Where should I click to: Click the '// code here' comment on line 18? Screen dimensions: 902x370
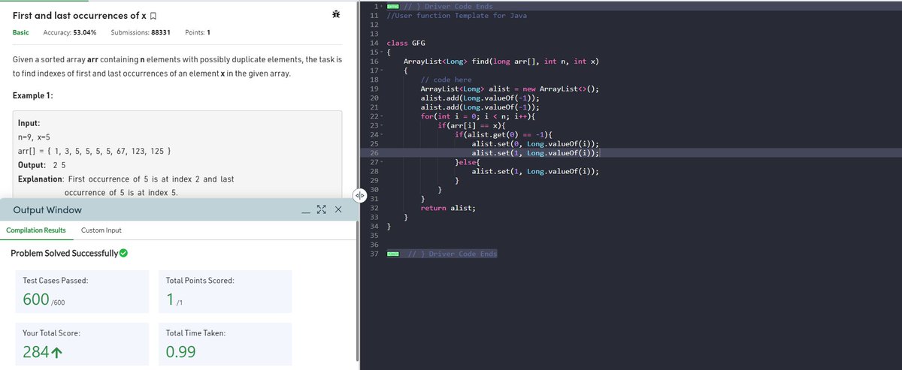tap(446, 80)
